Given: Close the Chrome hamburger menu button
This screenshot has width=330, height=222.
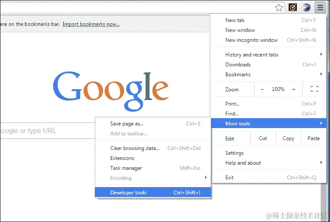Looking at the screenshot, I should click(320, 8).
